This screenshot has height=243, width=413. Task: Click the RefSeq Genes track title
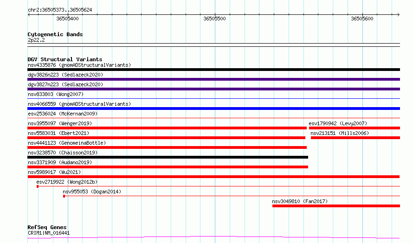point(47,227)
